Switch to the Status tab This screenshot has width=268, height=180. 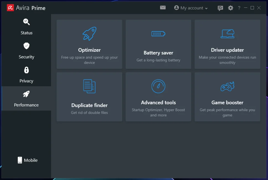[26, 27]
